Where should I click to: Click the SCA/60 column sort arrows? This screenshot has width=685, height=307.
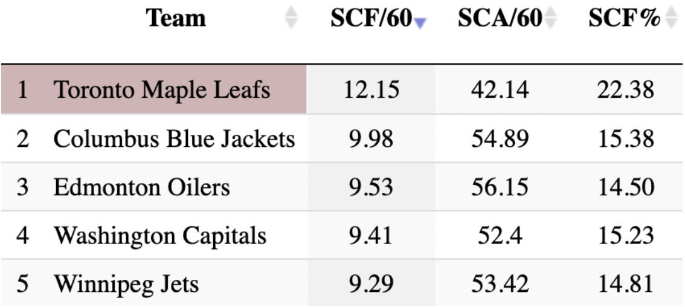550,18
